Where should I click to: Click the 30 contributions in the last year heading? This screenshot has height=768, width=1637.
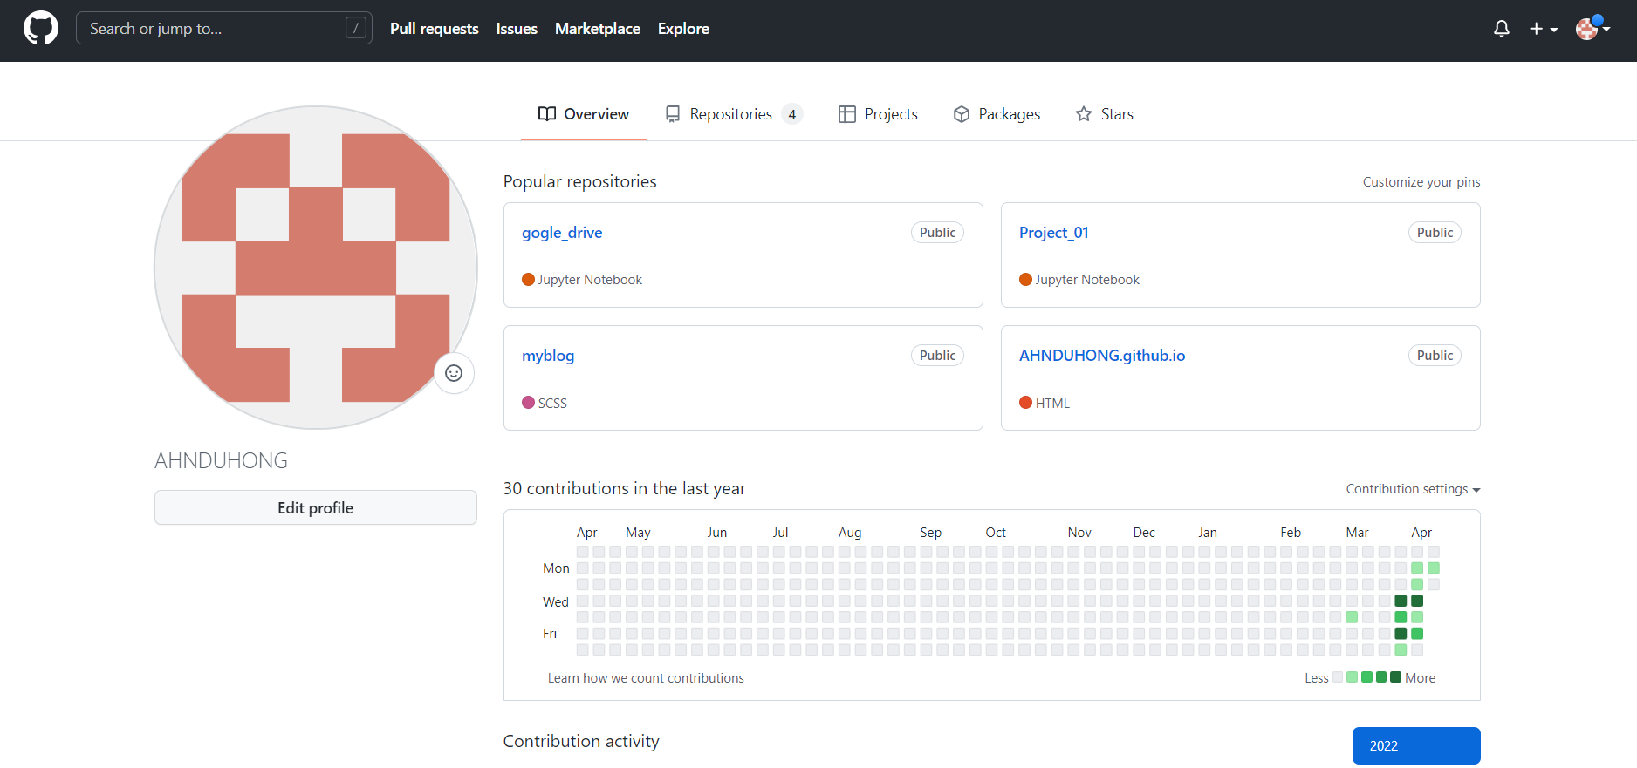625,489
